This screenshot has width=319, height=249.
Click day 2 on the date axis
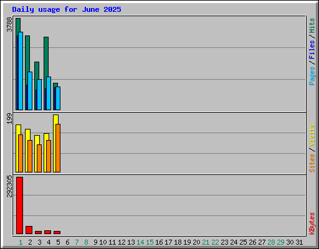(x=30, y=242)
